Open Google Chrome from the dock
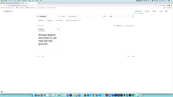The image size is (173, 97). point(94,95)
